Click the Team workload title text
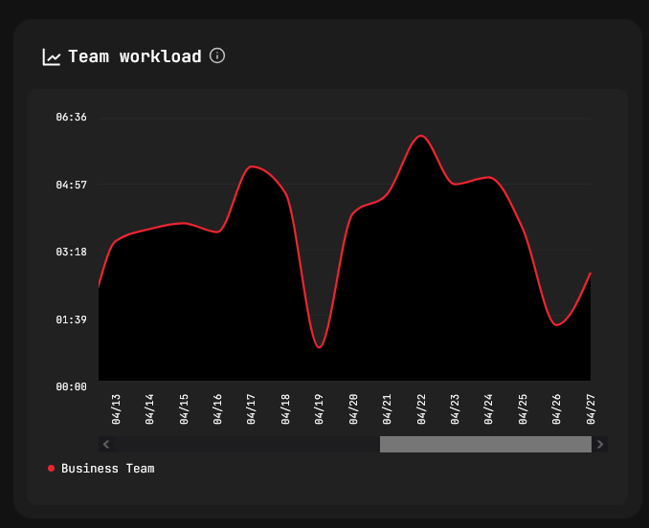 tap(134, 56)
